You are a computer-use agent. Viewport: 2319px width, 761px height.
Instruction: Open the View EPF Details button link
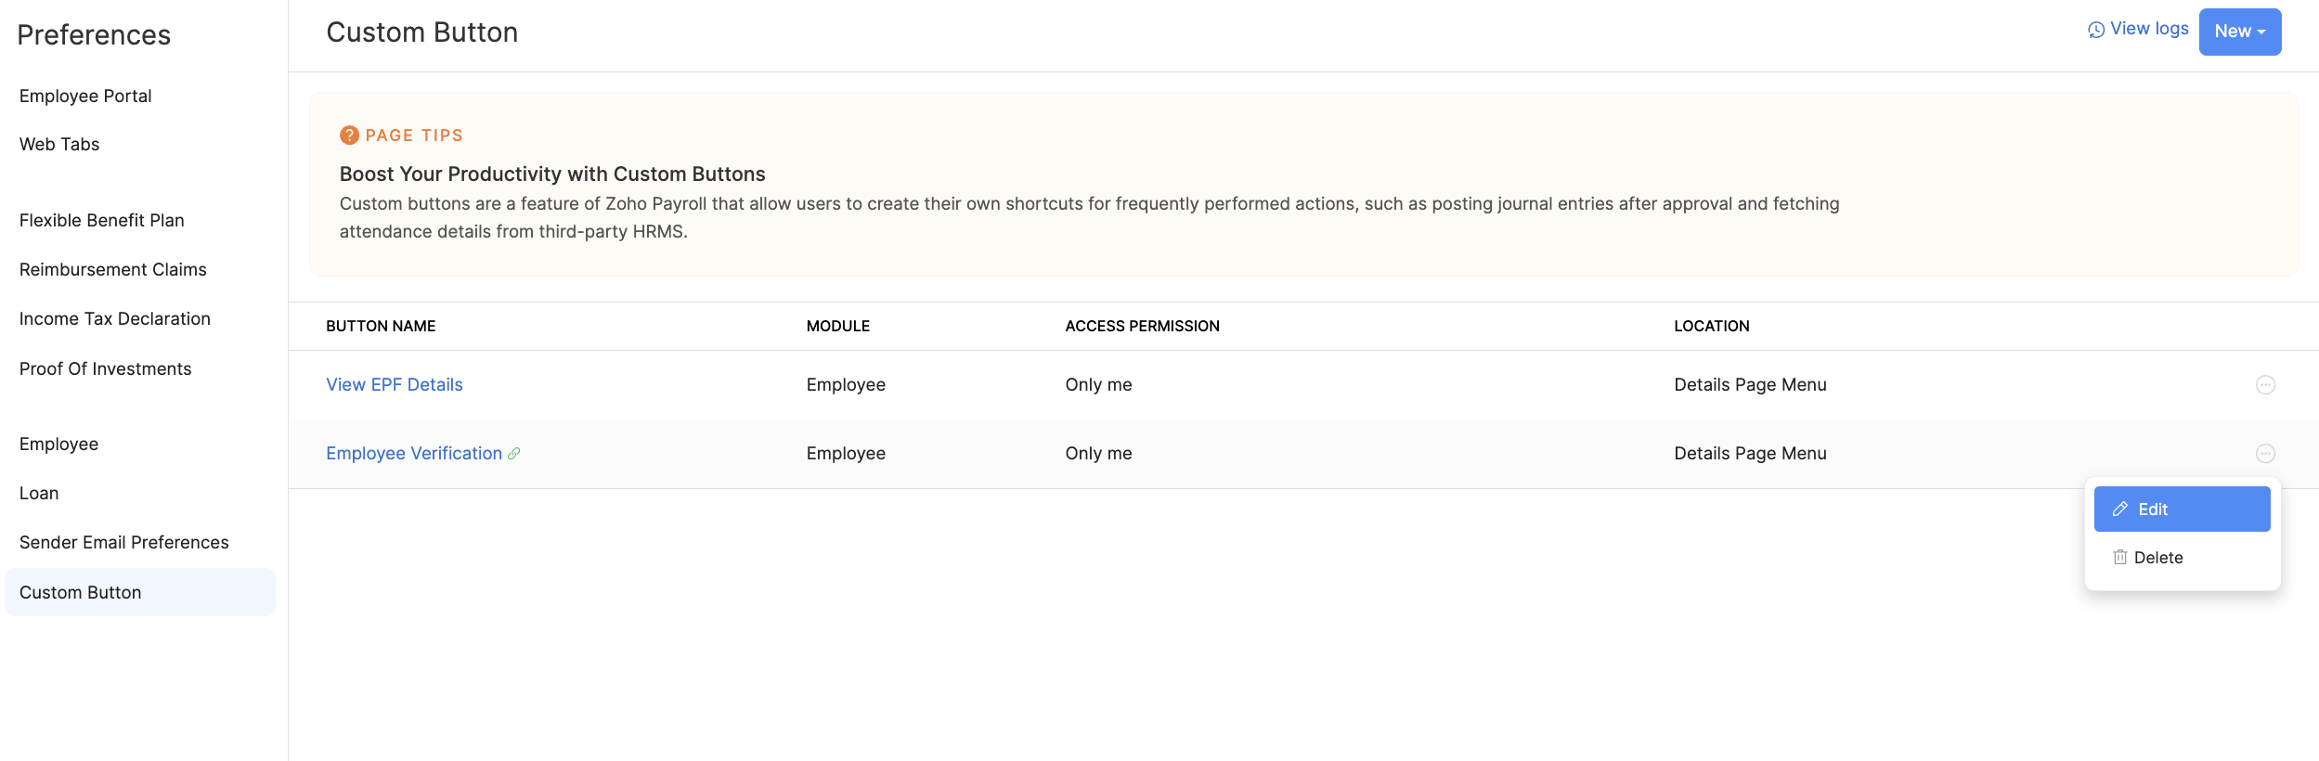pyautogui.click(x=394, y=385)
